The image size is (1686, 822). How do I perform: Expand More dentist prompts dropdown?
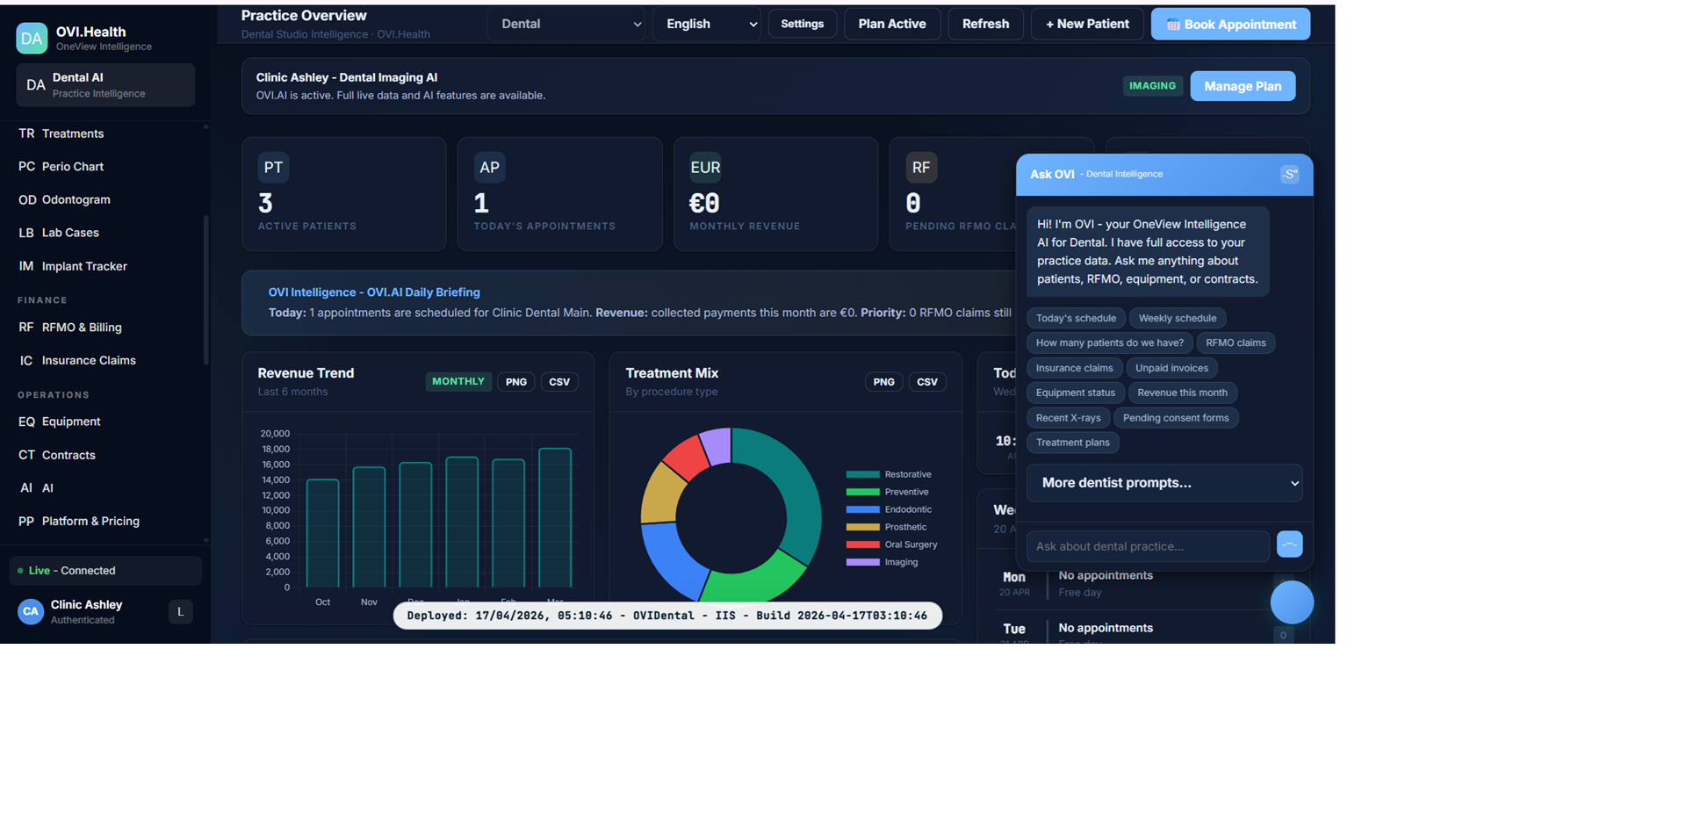point(1164,483)
